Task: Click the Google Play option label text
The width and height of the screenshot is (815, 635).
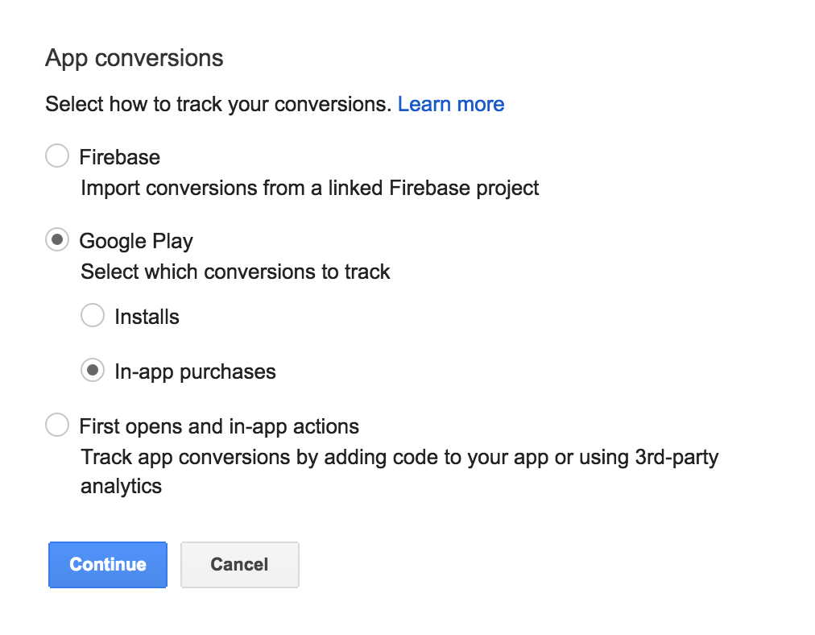Action: coord(136,241)
